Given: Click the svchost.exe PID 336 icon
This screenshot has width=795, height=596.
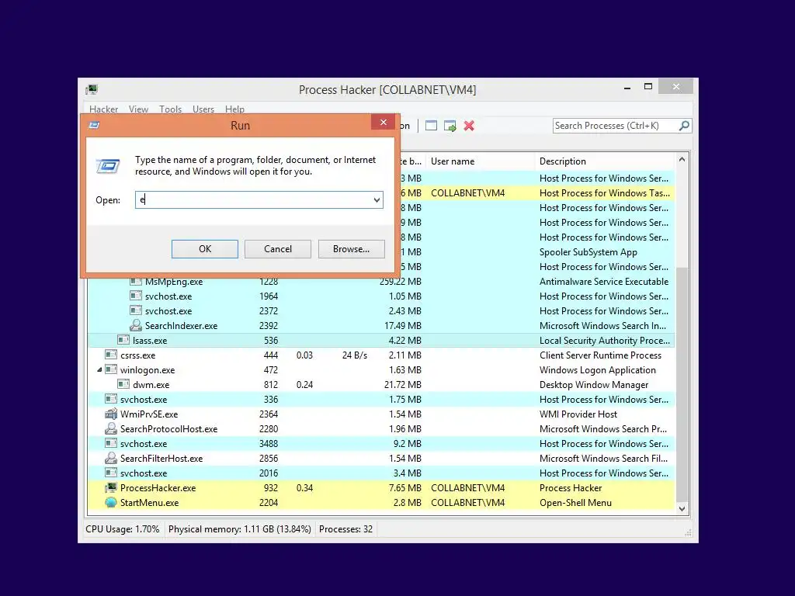Looking at the screenshot, I should (111, 400).
